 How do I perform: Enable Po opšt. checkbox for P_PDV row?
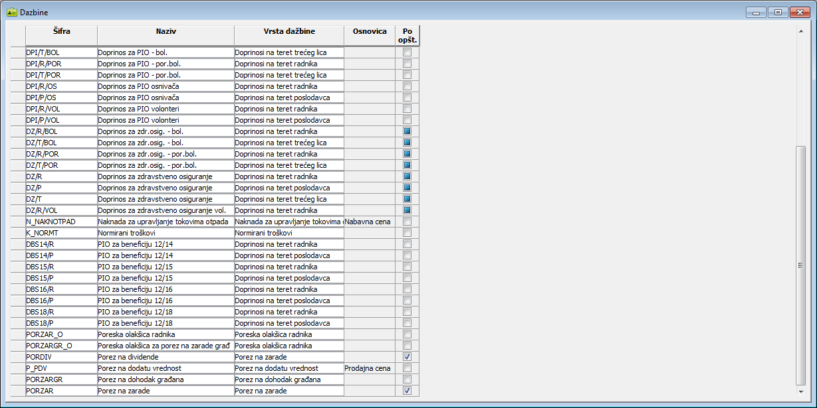[407, 368]
